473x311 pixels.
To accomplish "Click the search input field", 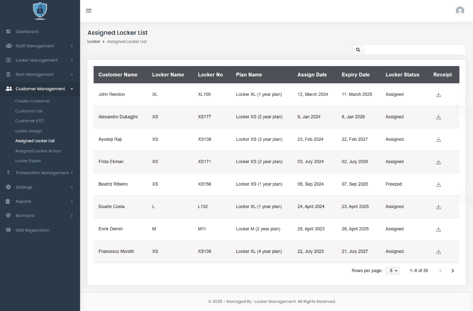I will pyautogui.click(x=414, y=50).
